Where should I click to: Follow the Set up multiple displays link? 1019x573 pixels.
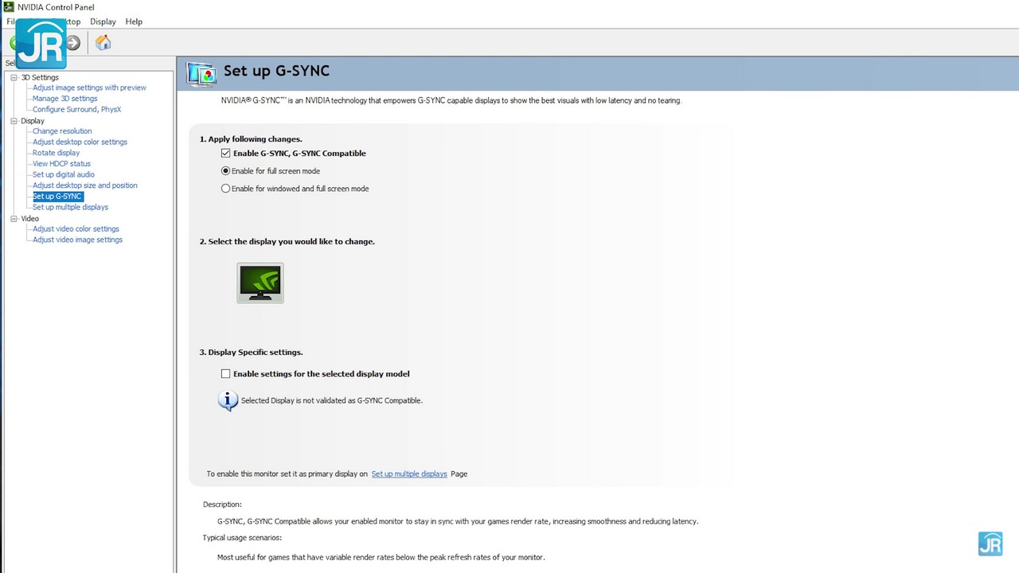[409, 474]
